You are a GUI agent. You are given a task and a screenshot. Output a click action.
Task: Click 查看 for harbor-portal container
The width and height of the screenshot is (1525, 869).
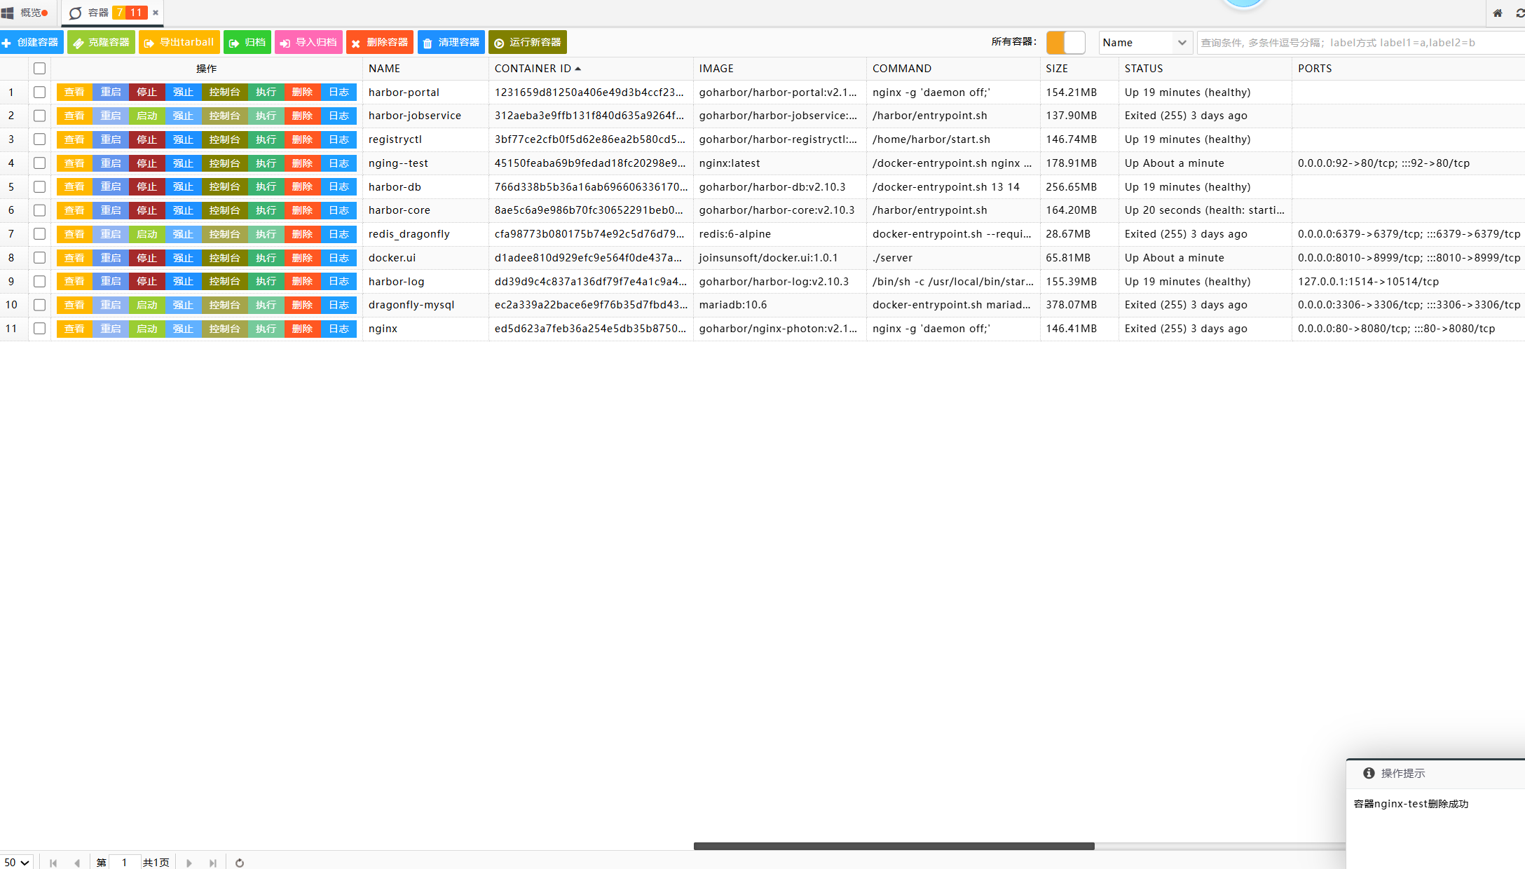pos(74,93)
